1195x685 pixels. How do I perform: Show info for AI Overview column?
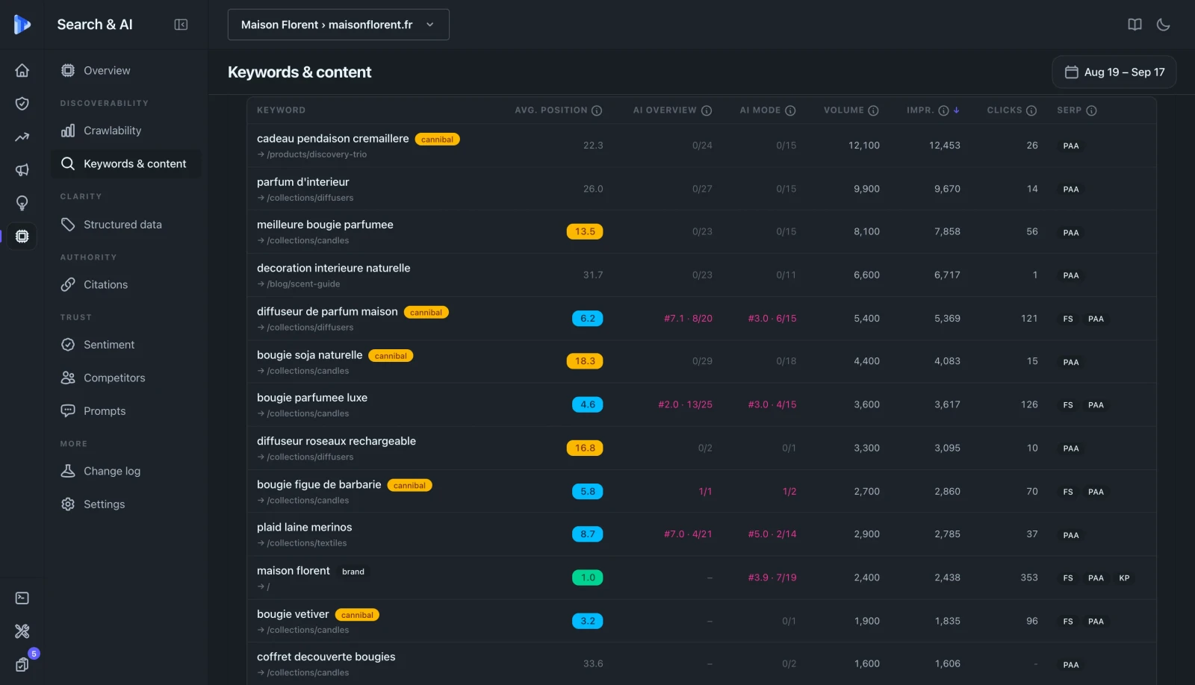[x=707, y=110]
